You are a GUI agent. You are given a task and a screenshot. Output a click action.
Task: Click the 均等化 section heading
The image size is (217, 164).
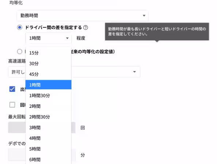[16, 3]
